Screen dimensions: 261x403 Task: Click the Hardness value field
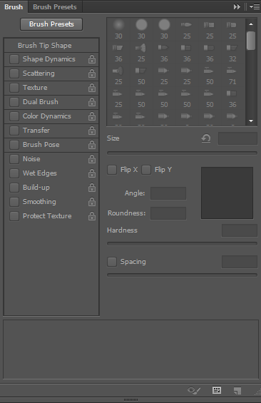click(240, 230)
